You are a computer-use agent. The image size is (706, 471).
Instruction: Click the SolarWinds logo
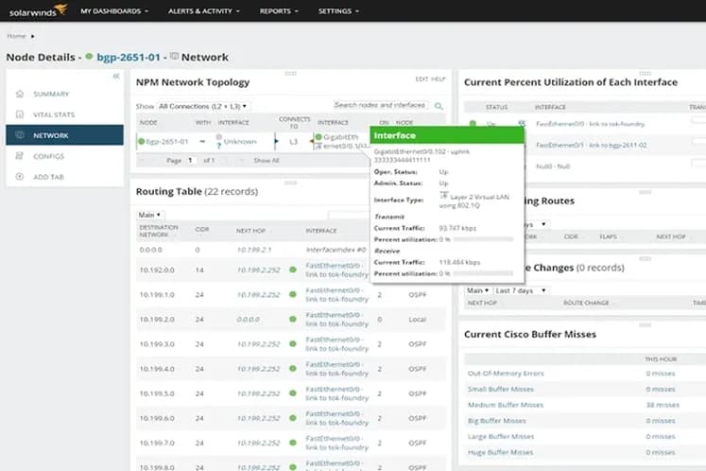pos(38,10)
